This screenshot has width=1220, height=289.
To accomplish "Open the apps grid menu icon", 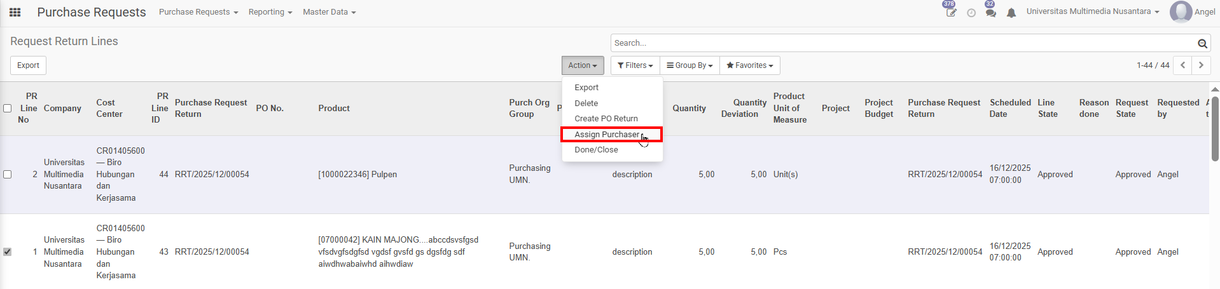I will pos(15,12).
